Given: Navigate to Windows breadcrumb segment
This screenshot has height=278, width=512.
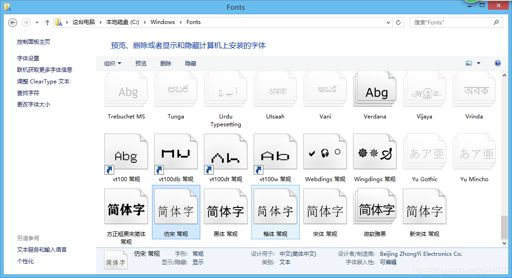Looking at the screenshot, I should coord(163,22).
